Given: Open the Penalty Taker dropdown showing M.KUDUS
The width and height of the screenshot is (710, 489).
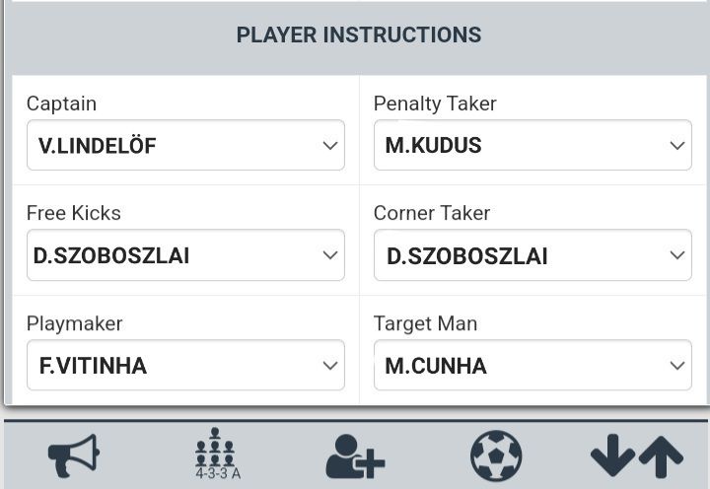Looking at the screenshot, I should [532, 146].
